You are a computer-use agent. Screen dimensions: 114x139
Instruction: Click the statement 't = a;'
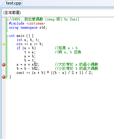(30, 52)
